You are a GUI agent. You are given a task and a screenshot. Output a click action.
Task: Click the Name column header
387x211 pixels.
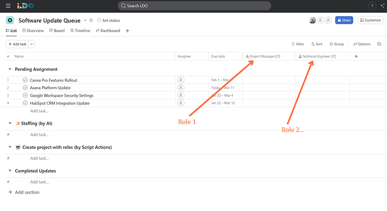pos(19,56)
